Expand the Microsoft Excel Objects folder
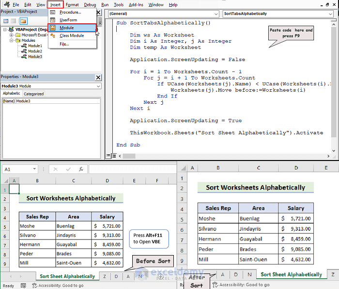Image resolution: width=339 pixels, height=289 pixels. [x=11, y=35]
